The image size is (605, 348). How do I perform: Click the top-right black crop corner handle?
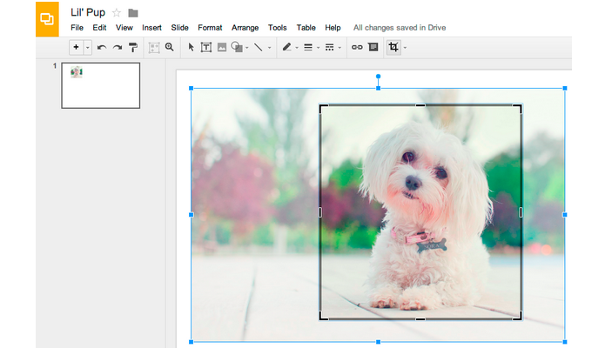pos(518,109)
